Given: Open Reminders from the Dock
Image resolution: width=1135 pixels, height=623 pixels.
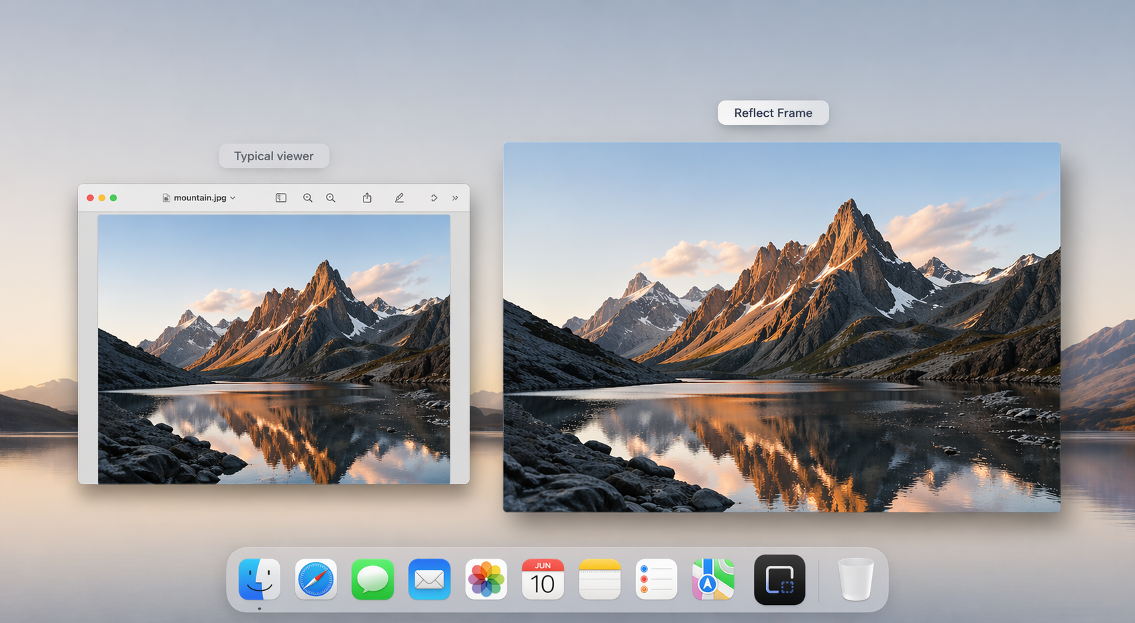Looking at the screenshot, I should click(x=656, y=579).
